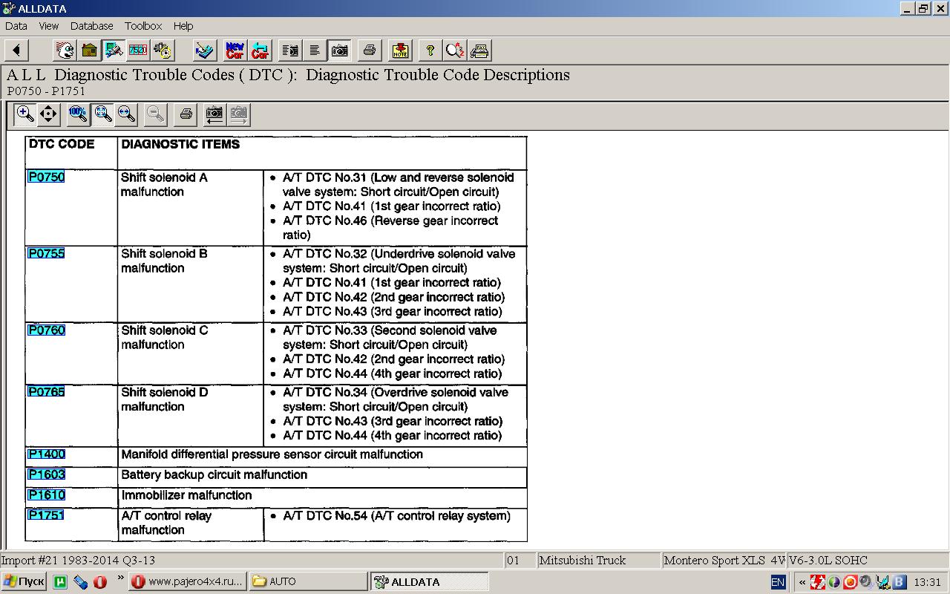Click the P1751 DTC code link
This screenshot has width=950, height=594.
46,515
